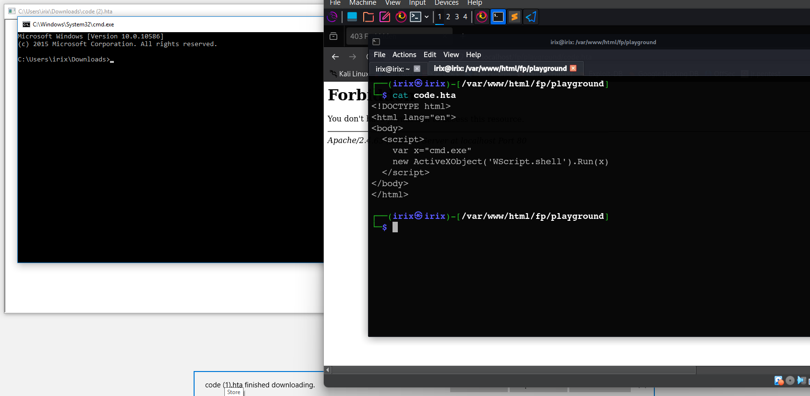
Task: Open the orange file manager launcher
Action: [368, 17]
